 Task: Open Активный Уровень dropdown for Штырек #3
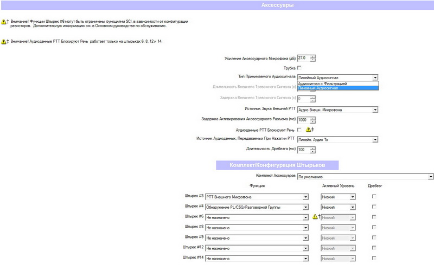click(x=352, y=197)
